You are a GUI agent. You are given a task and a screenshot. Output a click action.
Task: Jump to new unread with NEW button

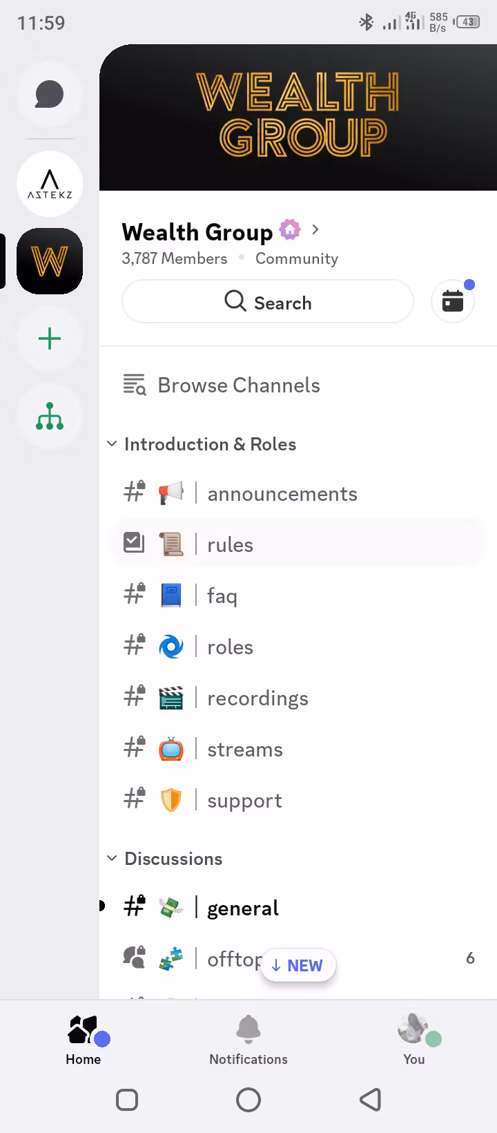pos(298,965)
